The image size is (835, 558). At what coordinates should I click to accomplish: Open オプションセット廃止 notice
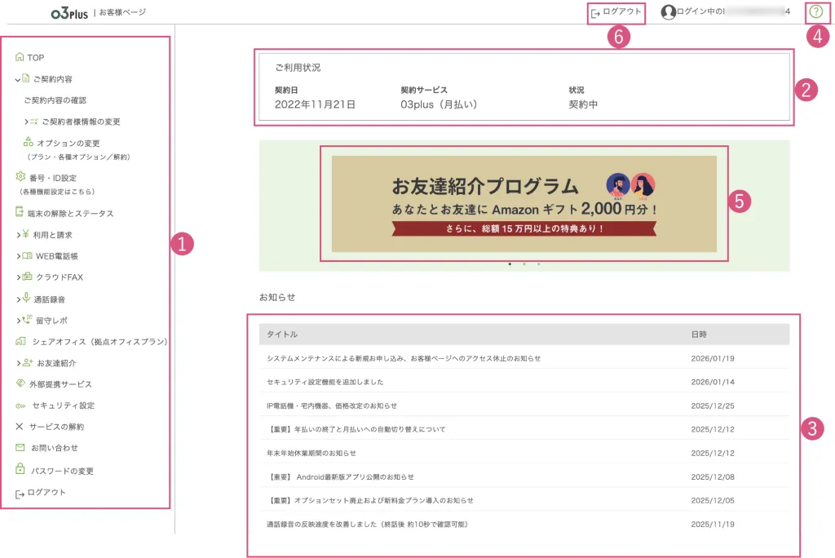[x=370, y=500]
